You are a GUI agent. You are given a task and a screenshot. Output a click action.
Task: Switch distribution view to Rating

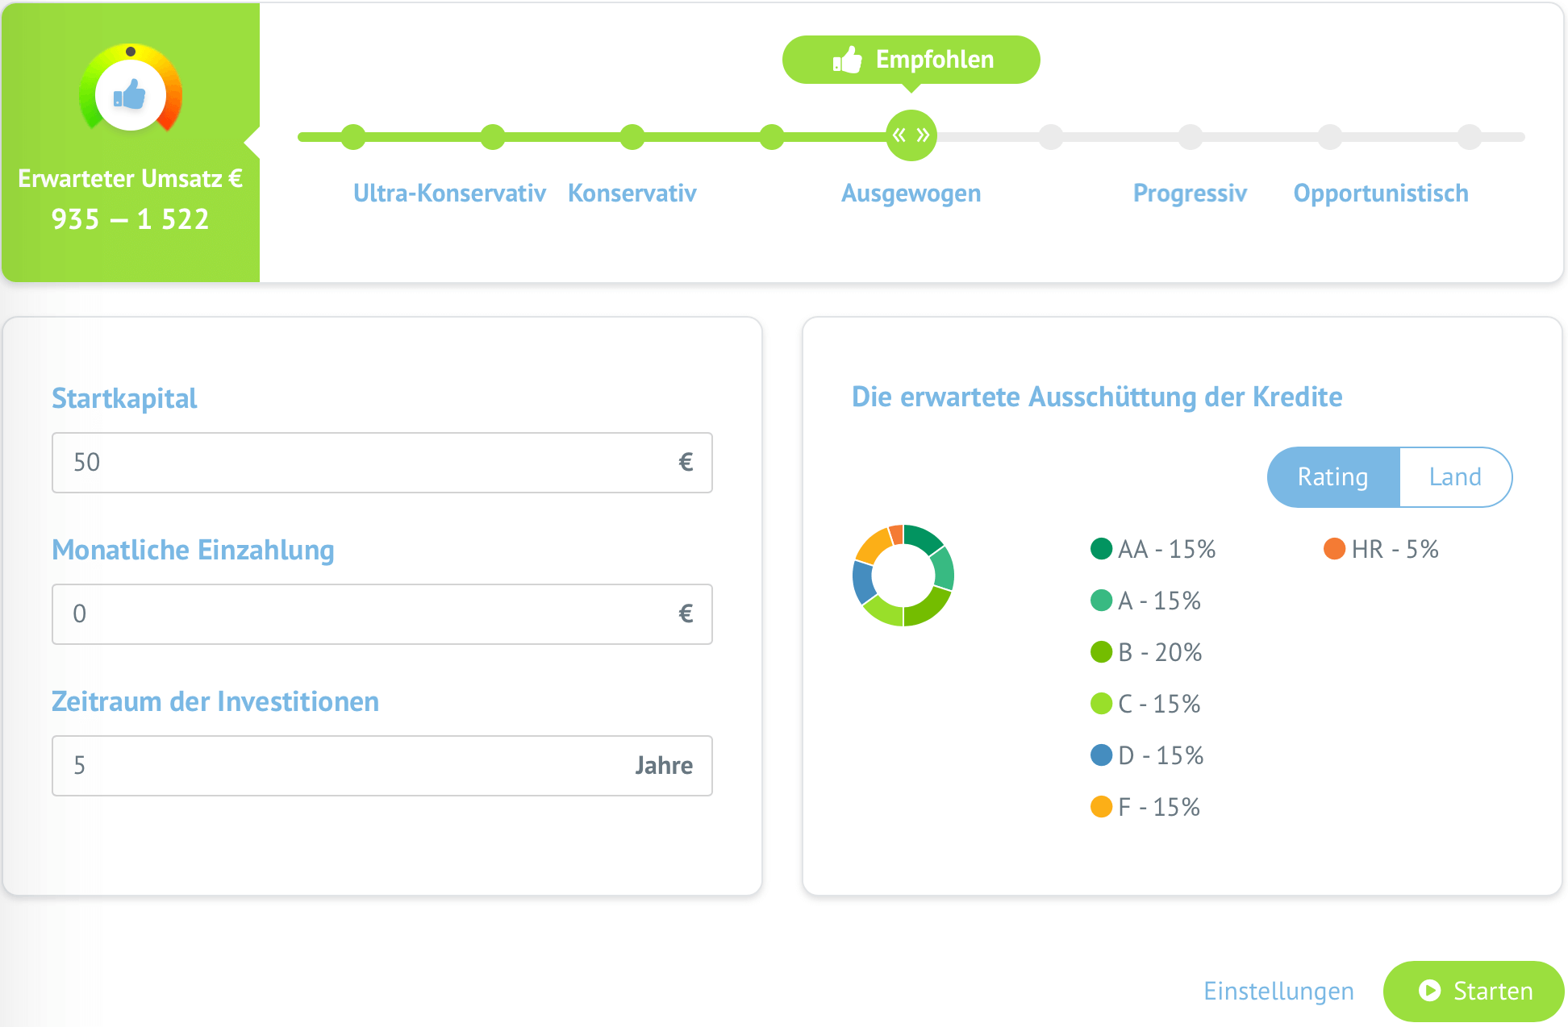click(1332, 477)
